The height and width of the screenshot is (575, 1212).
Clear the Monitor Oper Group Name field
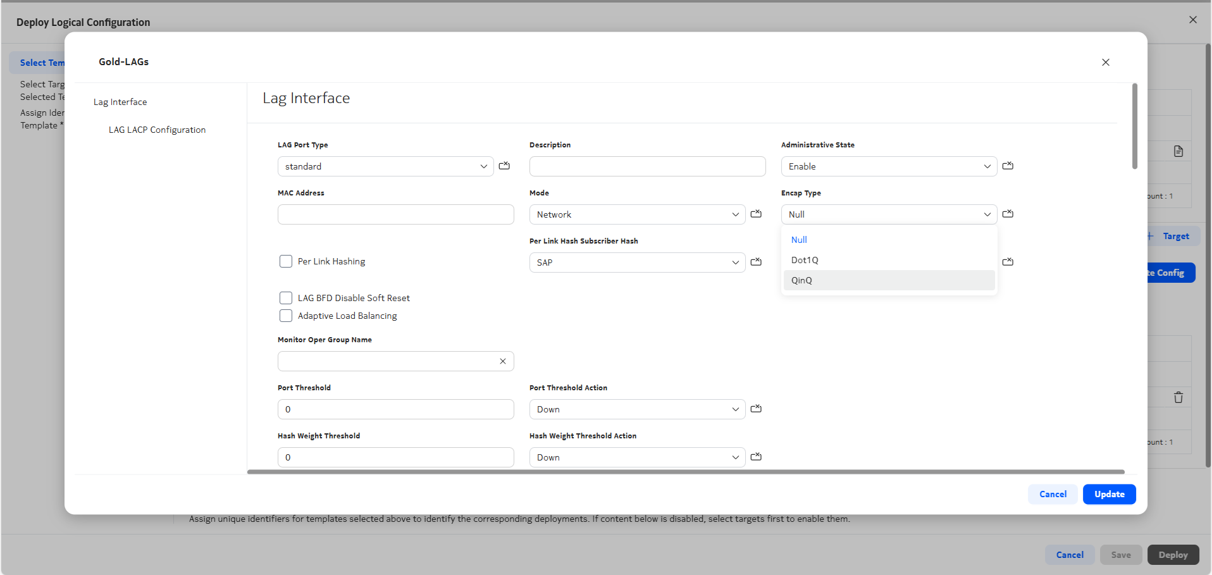pos(503,361)
